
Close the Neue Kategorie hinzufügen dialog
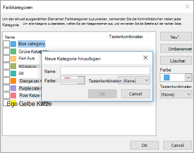point(145,58)
